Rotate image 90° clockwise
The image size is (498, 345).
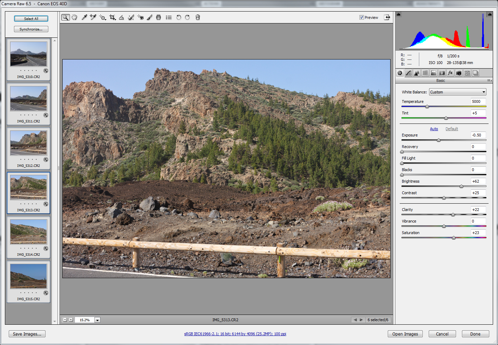pos(188,17)
